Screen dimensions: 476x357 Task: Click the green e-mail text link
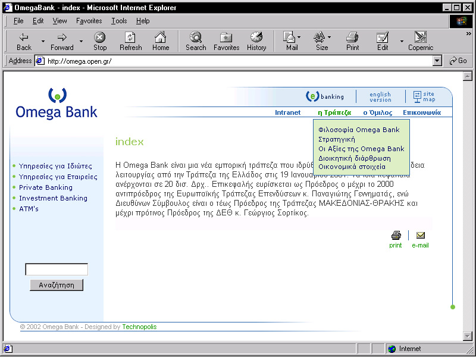tap(421, 245)
